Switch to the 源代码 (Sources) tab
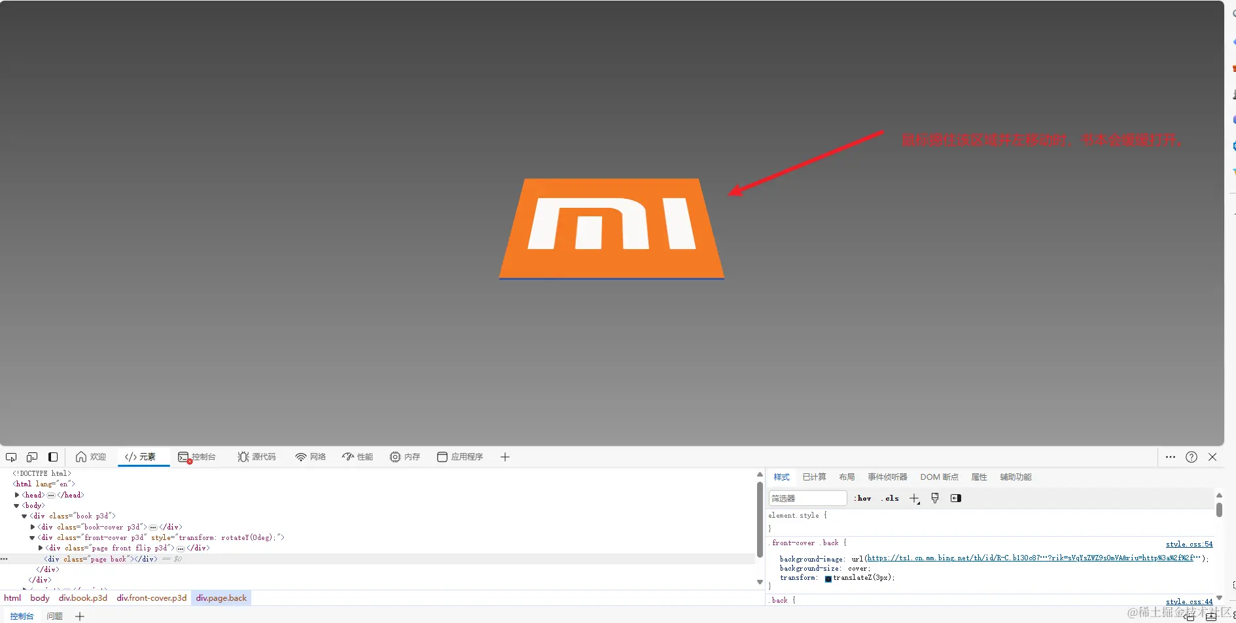 [257, 457]
